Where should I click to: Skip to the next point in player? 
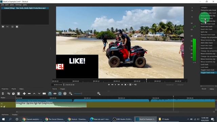pos(122,85)
